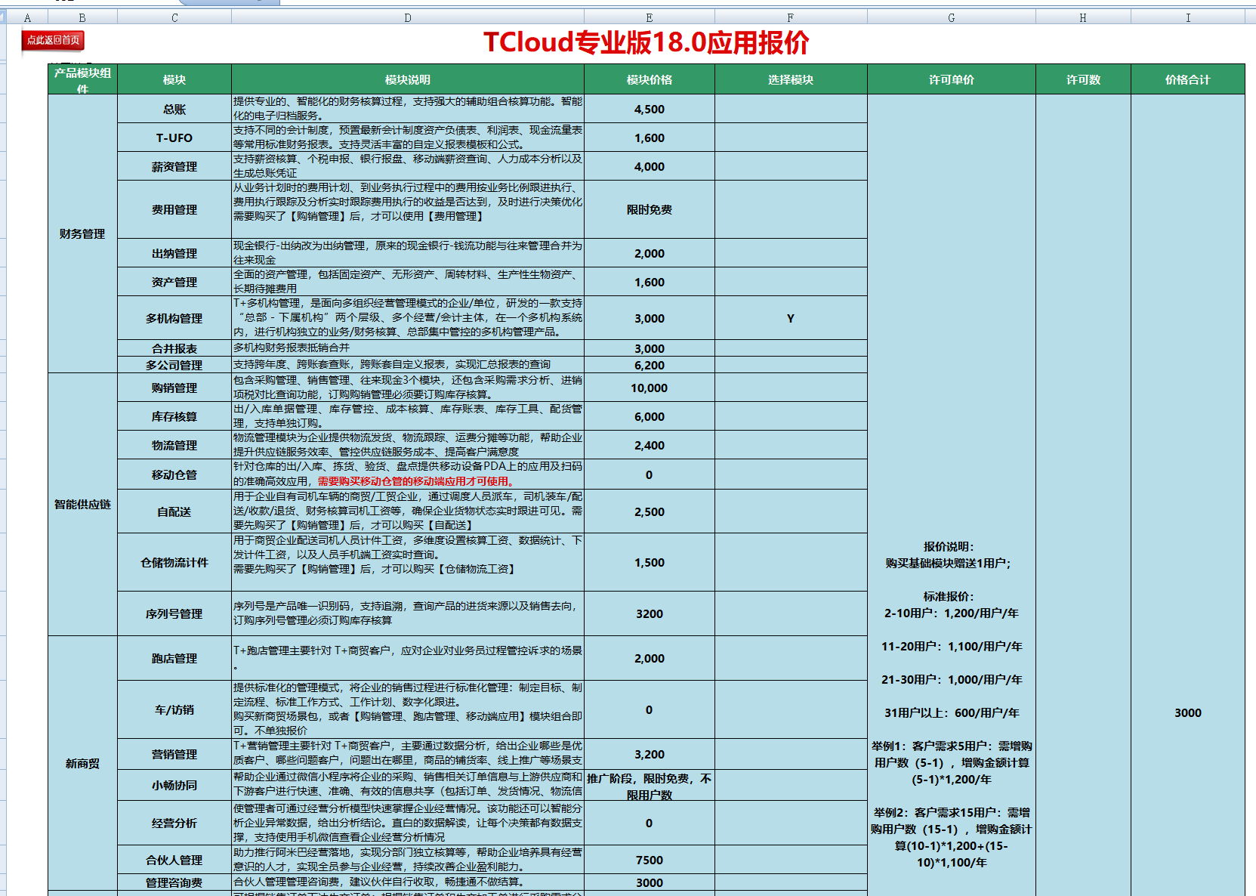Click the 6,200 price for 多公司管理
1256x896 pixels.
click(x=650, y=365)
